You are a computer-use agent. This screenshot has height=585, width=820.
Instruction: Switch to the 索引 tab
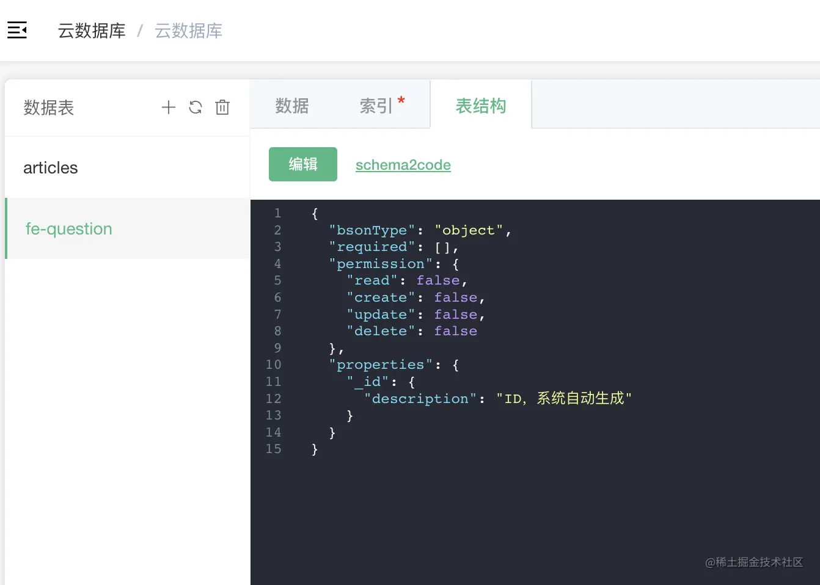point(376,106)
